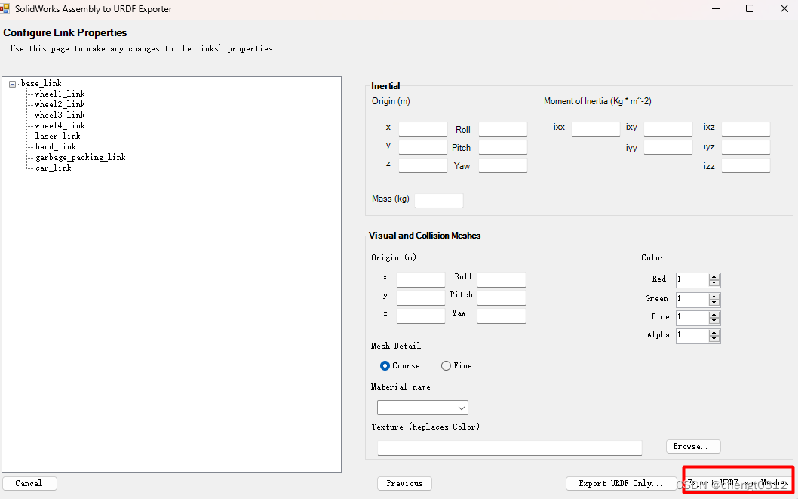Select wheel3_link in the link tree

(58, 115)
